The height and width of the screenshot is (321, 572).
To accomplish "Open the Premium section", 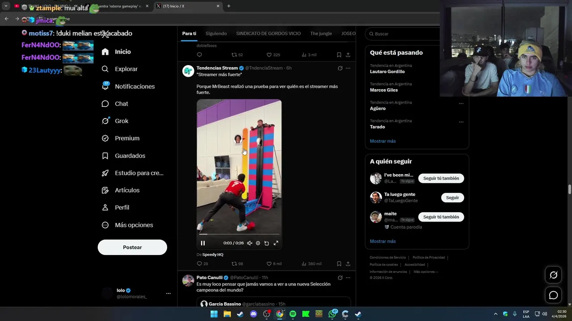I will [121, 138].
